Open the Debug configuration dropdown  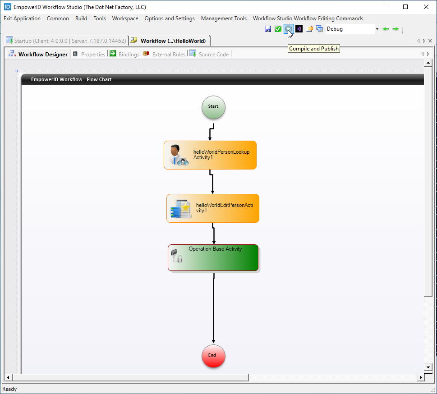coord(377,28)
